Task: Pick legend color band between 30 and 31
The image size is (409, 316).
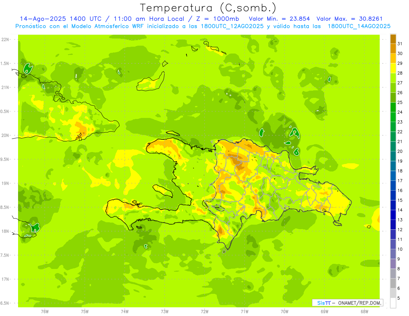Action: 393,48
